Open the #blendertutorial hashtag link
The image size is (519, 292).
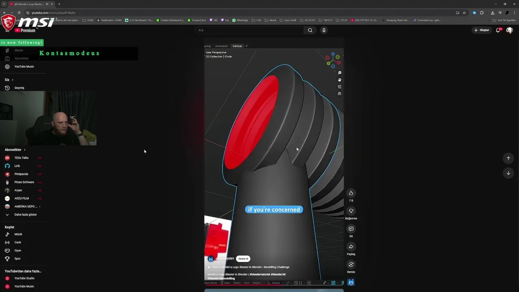click(x=259, y=274)
